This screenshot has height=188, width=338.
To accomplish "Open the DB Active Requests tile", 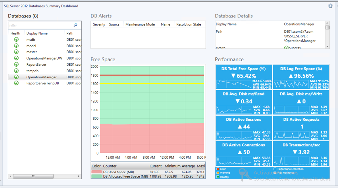I will tap(301, 128).
